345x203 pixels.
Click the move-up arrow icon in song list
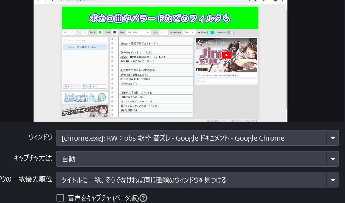tap(72, 87)
